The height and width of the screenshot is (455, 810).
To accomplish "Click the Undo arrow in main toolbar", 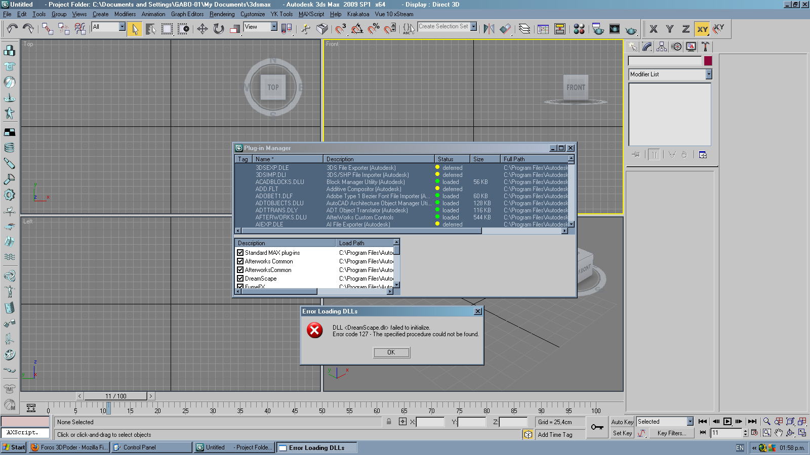I will pos(12,29).
